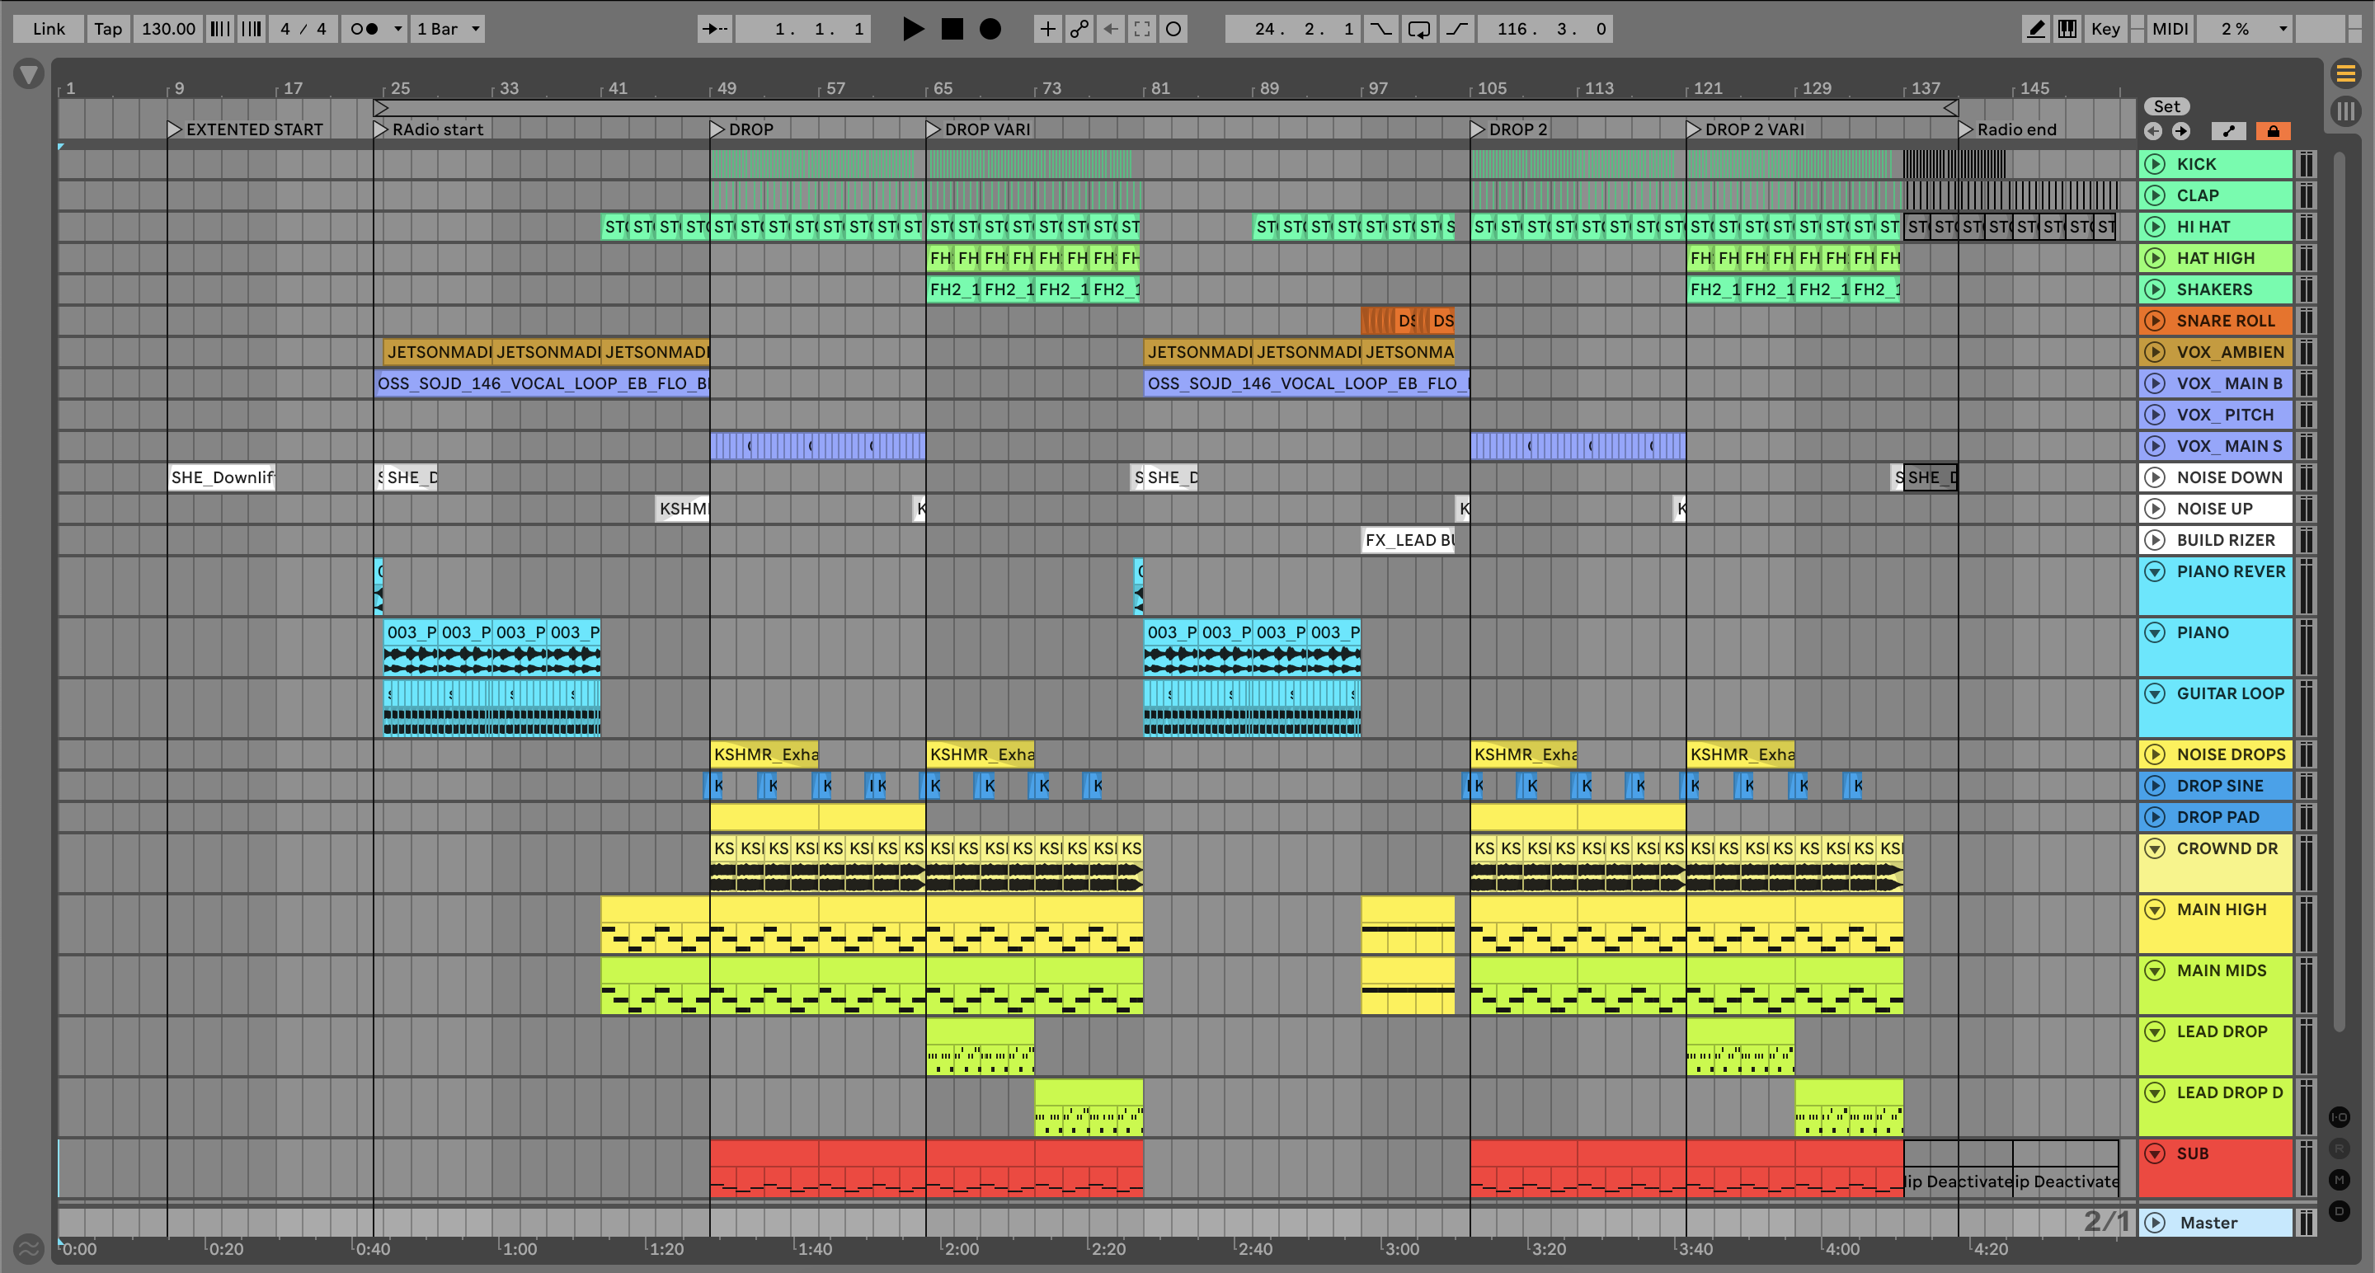The image size is (2375, 1273).
Task: Jump to next locator arrow
Action: pyautogui.click(x=2180, y=131)
